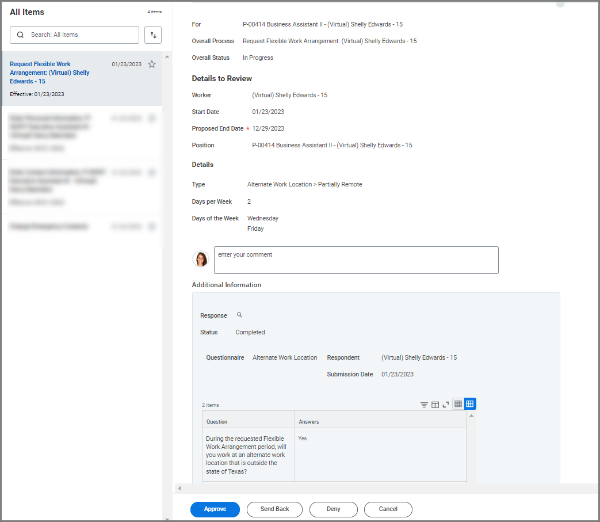
Task: Click the magnifier icon next to Response
Action: coord(240,315)
